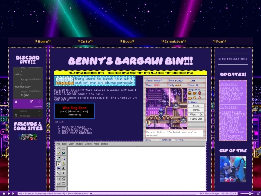The width and height of the screenshot is (261, 196).
Task: Buy the burger from the pet shop
Action: pyautogui.click(x=190, y=93)
